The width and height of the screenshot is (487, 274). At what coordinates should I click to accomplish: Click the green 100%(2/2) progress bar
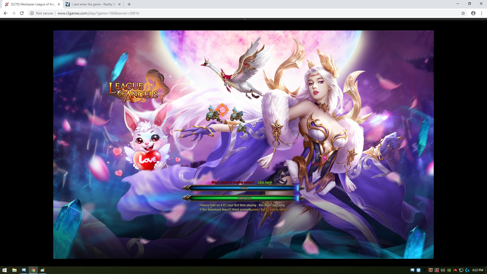pos(244,198)
